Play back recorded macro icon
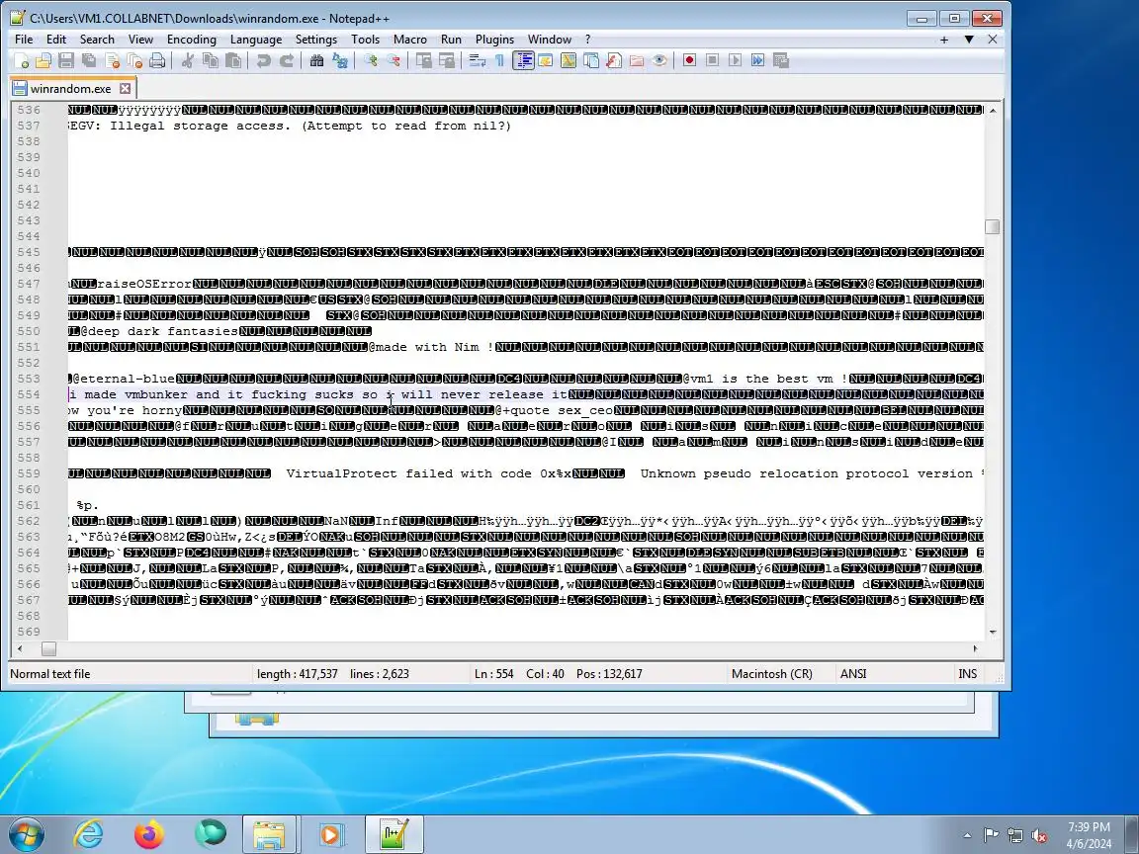This screenshot has width=1139, height=854. click(x=736, y=61)
